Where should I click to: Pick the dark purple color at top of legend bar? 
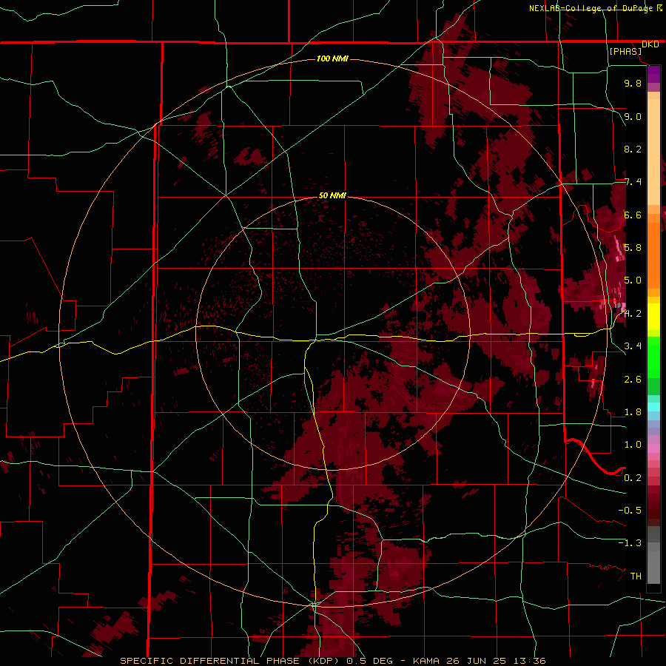653,71
